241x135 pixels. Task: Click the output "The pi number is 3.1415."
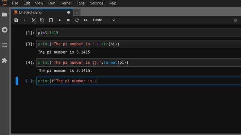point(65,70)
